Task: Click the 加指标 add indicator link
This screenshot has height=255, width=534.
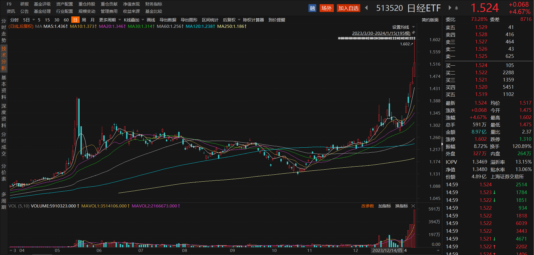Action: click(384, 206)
